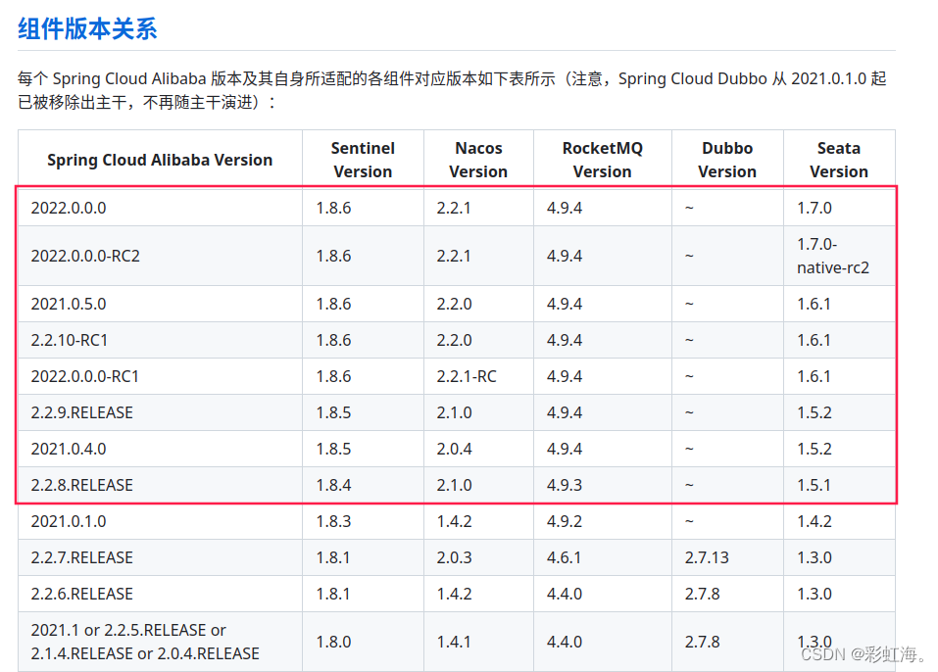Click Seata value 1.3.0 in 2.2.7.RELEASE row
Screen dimensions: 938x672
(815, 557)
